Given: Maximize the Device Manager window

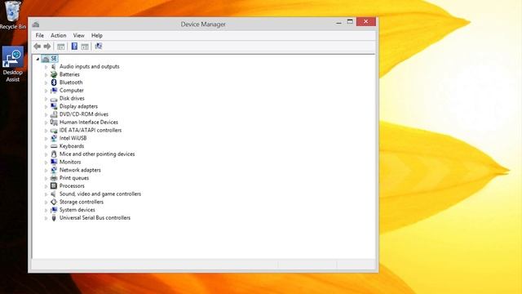Looking at the screenshot, I should 350,22.
